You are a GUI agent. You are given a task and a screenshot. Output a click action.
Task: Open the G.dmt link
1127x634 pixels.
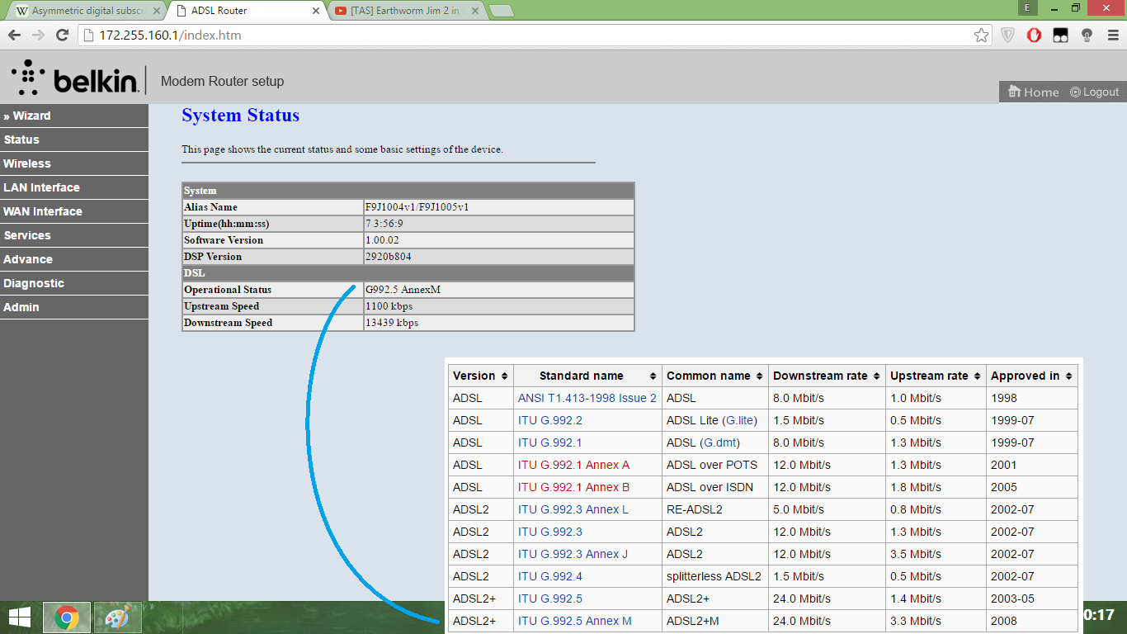[x=721, y=442]
